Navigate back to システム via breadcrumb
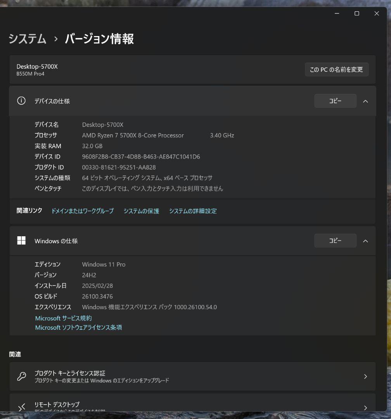This screenshot has width=391, height=419. 27,39
